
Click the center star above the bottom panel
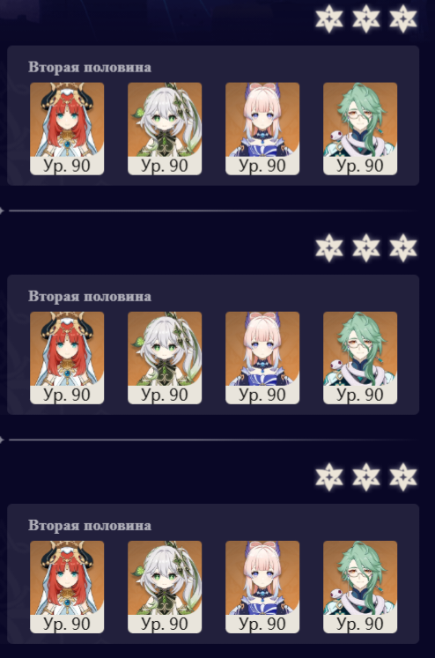(366, 477)
